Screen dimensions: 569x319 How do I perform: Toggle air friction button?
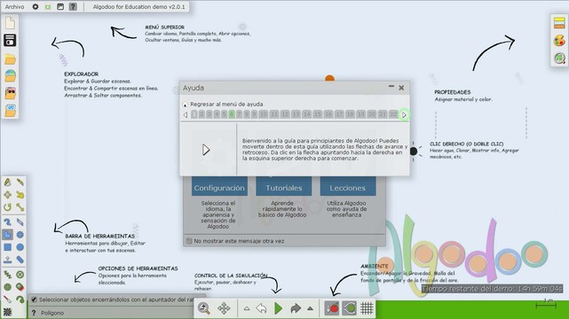pos(349,308)
